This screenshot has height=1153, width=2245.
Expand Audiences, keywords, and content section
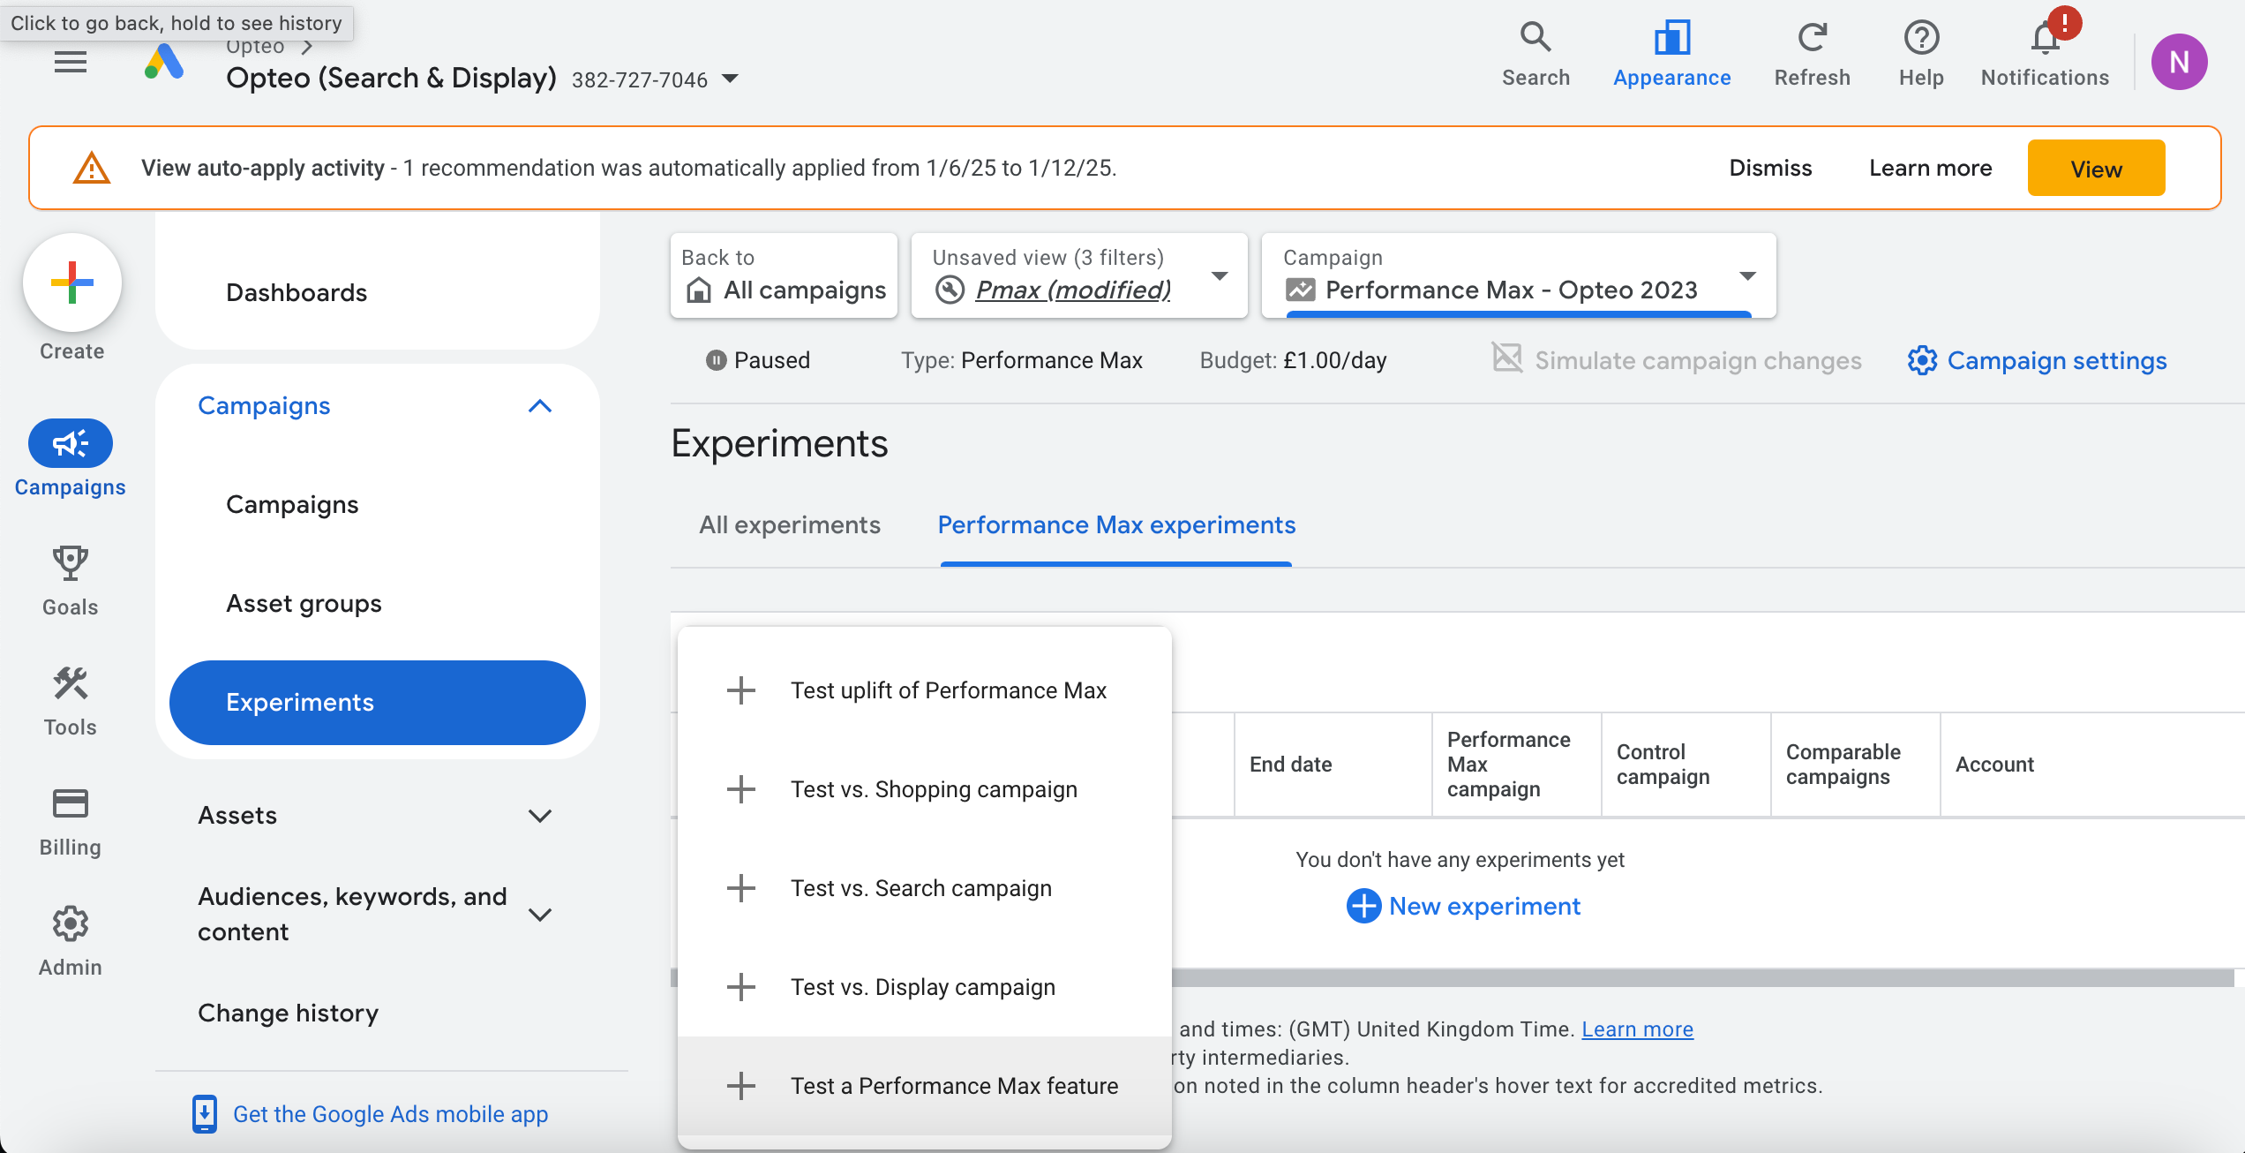(540, 915)
